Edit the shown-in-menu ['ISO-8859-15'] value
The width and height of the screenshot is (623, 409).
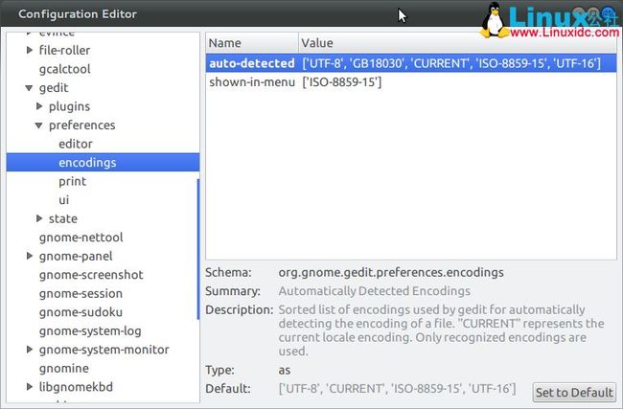342,82
